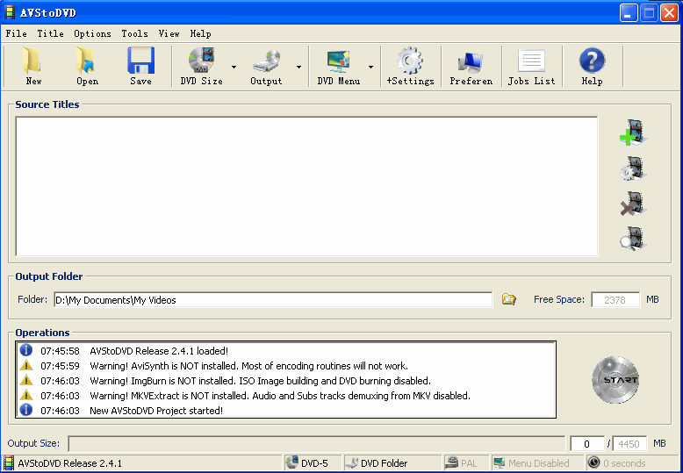The image size is (683, 473).
Task: Click the Output toolbar icon
Action: click(266, 67)
